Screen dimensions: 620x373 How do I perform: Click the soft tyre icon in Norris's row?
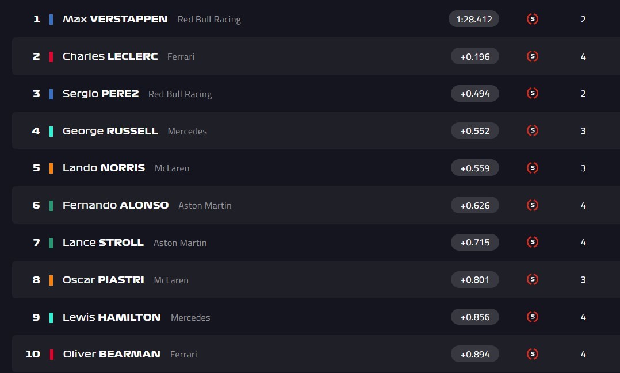click(x=533, y=168)
